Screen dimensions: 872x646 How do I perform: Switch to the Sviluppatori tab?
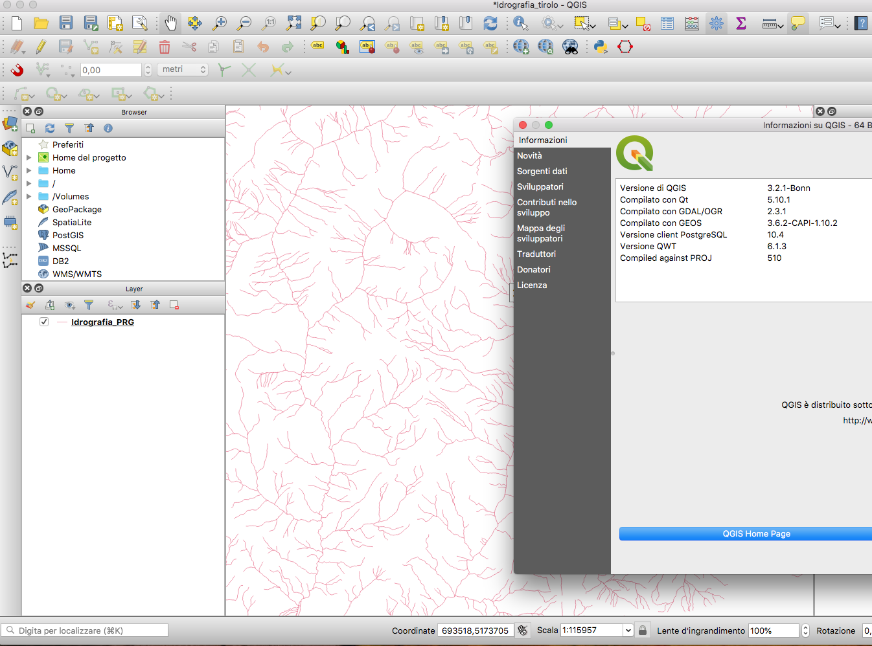pos(540,186)
